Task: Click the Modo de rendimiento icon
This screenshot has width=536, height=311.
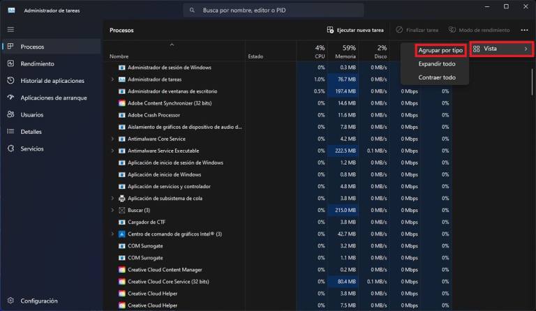Action: (452, 30)
